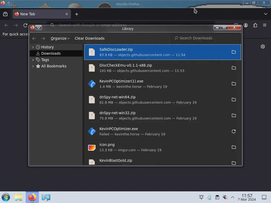Close the New Tab tab
The height and width of the screenshot is (203, 271).
(67, 14)
